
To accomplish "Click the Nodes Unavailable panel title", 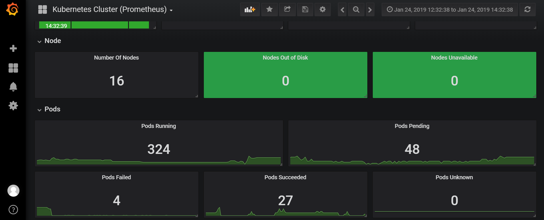I will click(454, 58).
